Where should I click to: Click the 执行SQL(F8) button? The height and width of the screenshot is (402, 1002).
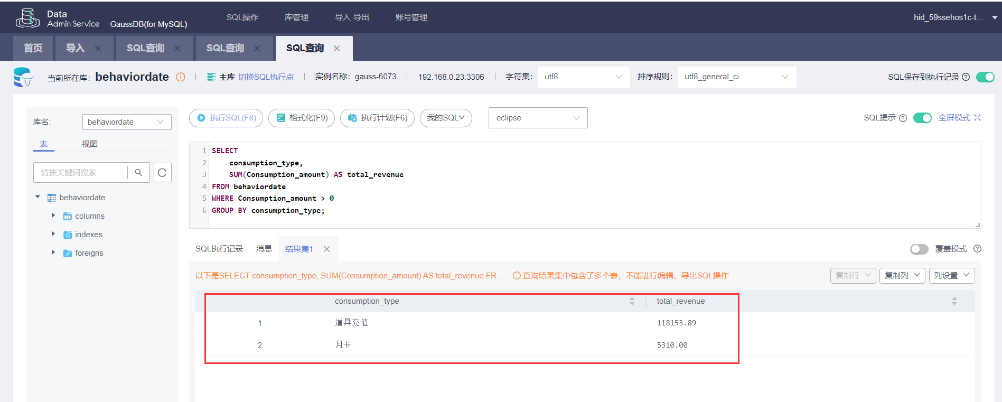coord(226,118)
